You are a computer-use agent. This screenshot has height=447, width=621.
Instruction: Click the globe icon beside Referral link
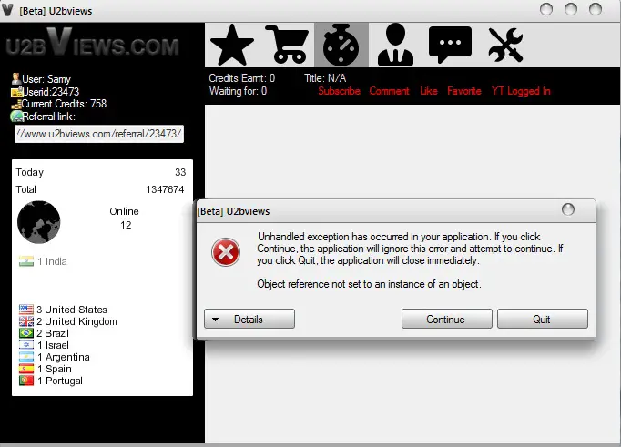coord(16,117)
